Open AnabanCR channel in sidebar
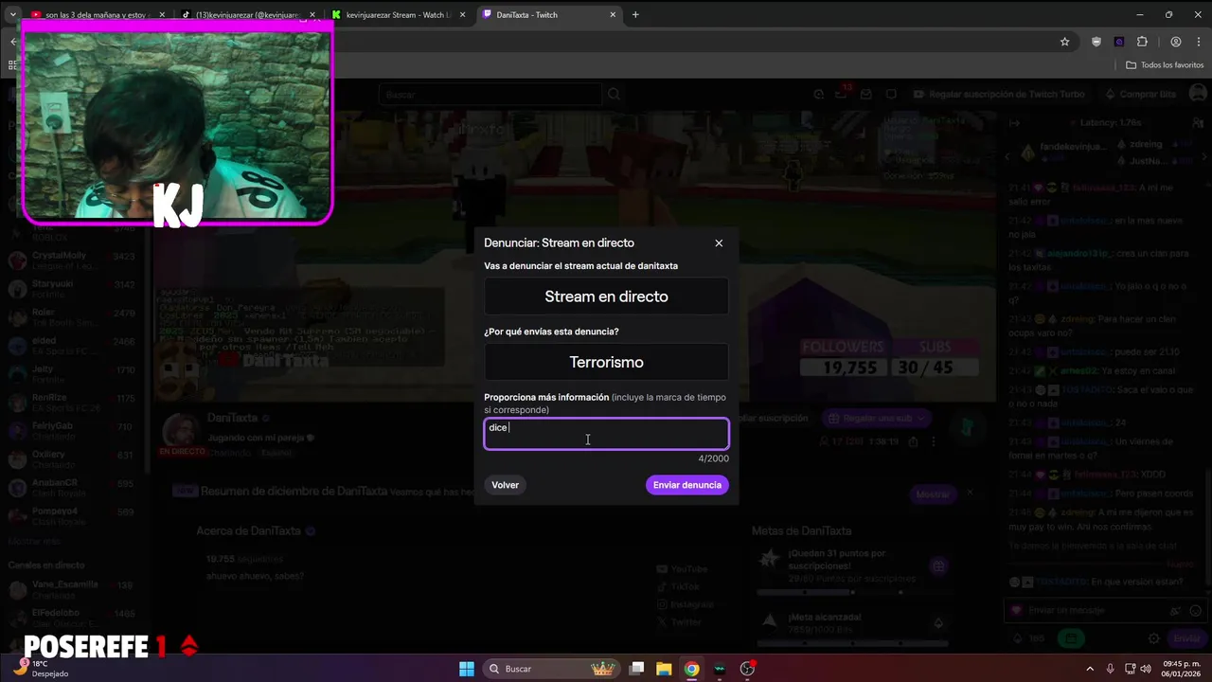The width and height of the screenshot is (1212, 682). point(74,488)
